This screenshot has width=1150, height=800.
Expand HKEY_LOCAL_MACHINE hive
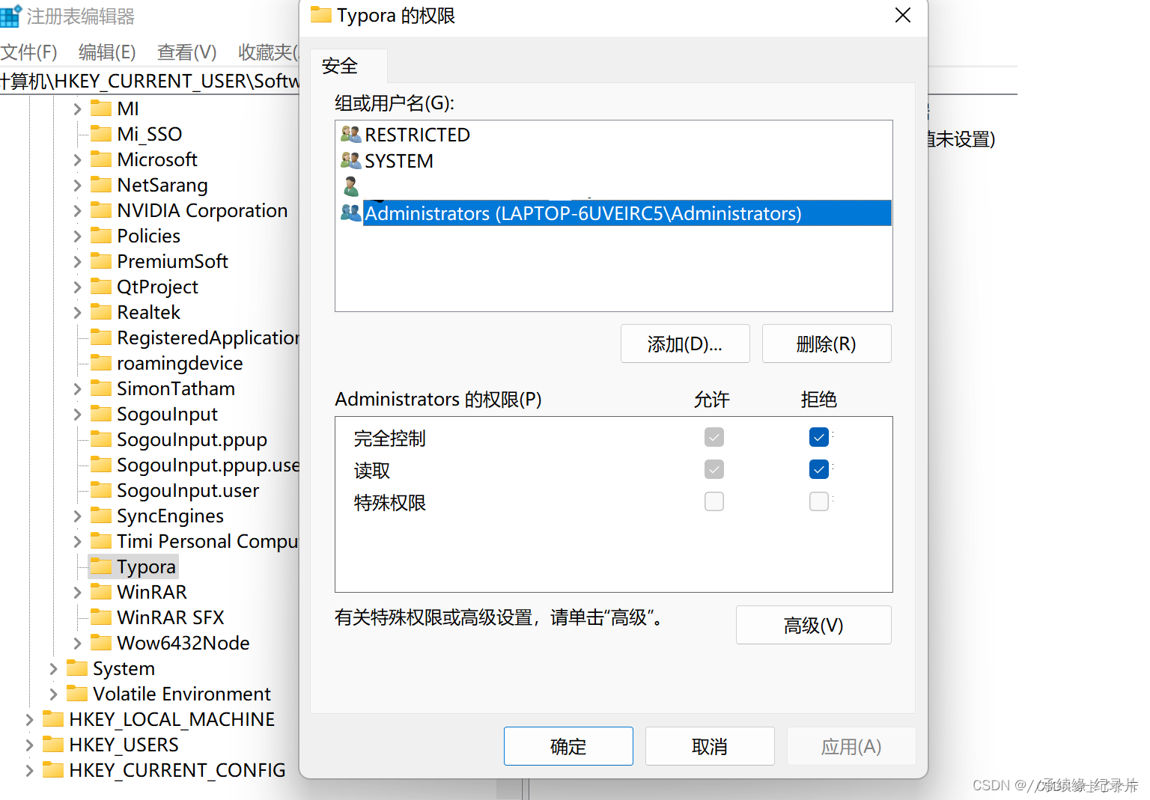click(29, 719)
